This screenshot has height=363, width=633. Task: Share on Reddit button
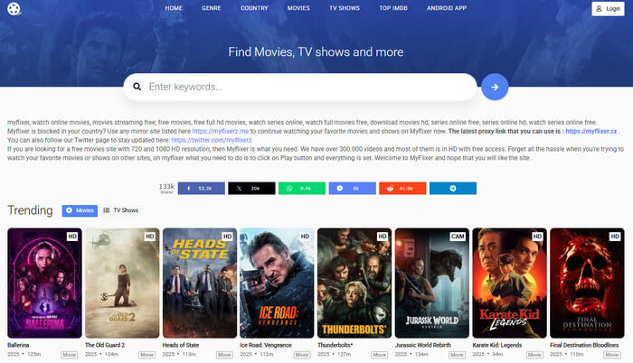402,189
